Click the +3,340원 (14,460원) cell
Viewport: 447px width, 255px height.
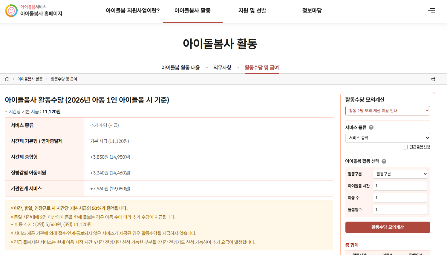(209, 173)
